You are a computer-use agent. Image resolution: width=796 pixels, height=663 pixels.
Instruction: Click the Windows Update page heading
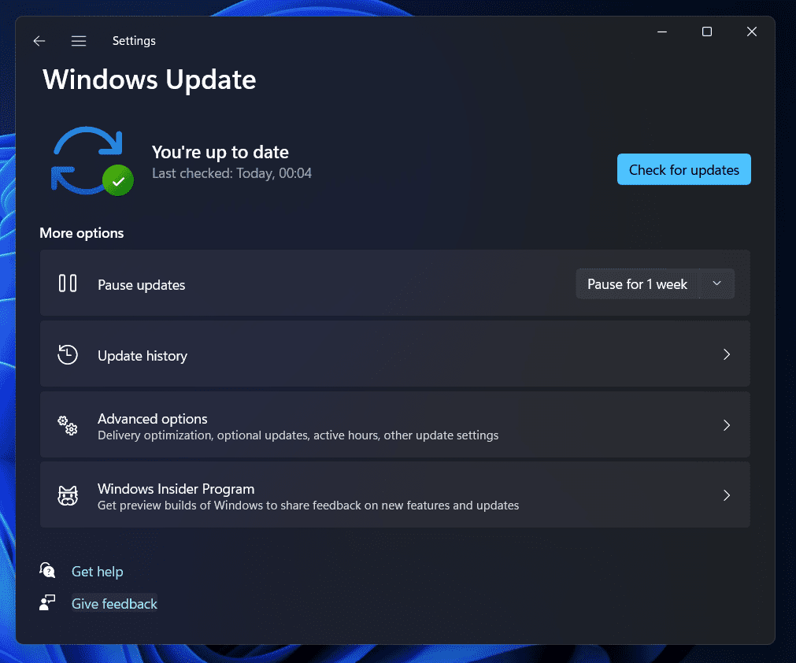coord(150,80)
